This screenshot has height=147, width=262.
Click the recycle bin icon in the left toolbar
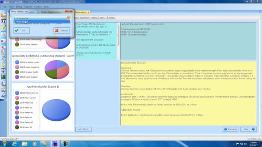coord(3,83)
